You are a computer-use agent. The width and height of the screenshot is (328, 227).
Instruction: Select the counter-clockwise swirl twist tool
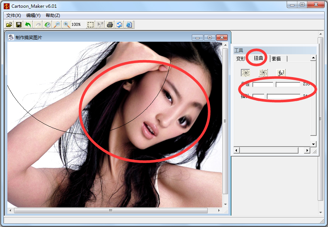[x=263, y=73]
